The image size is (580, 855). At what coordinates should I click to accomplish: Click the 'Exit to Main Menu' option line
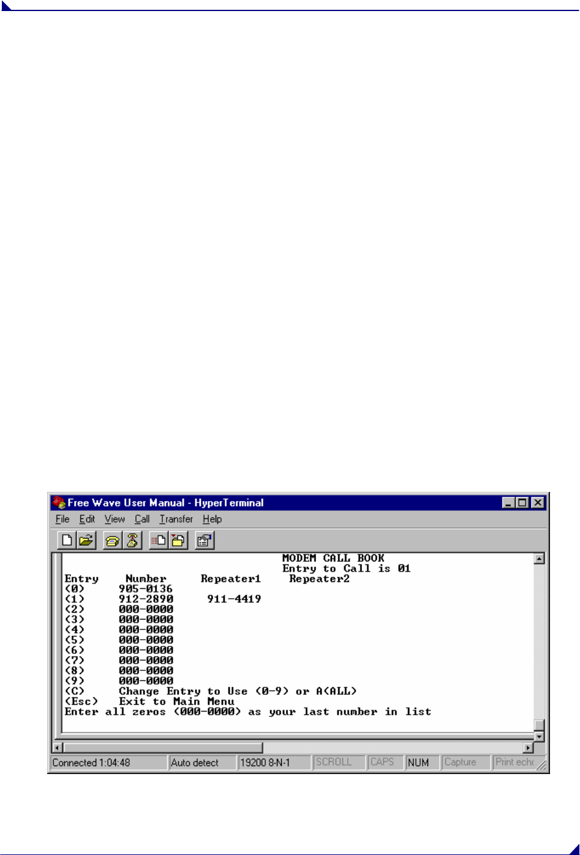(149, 702)
